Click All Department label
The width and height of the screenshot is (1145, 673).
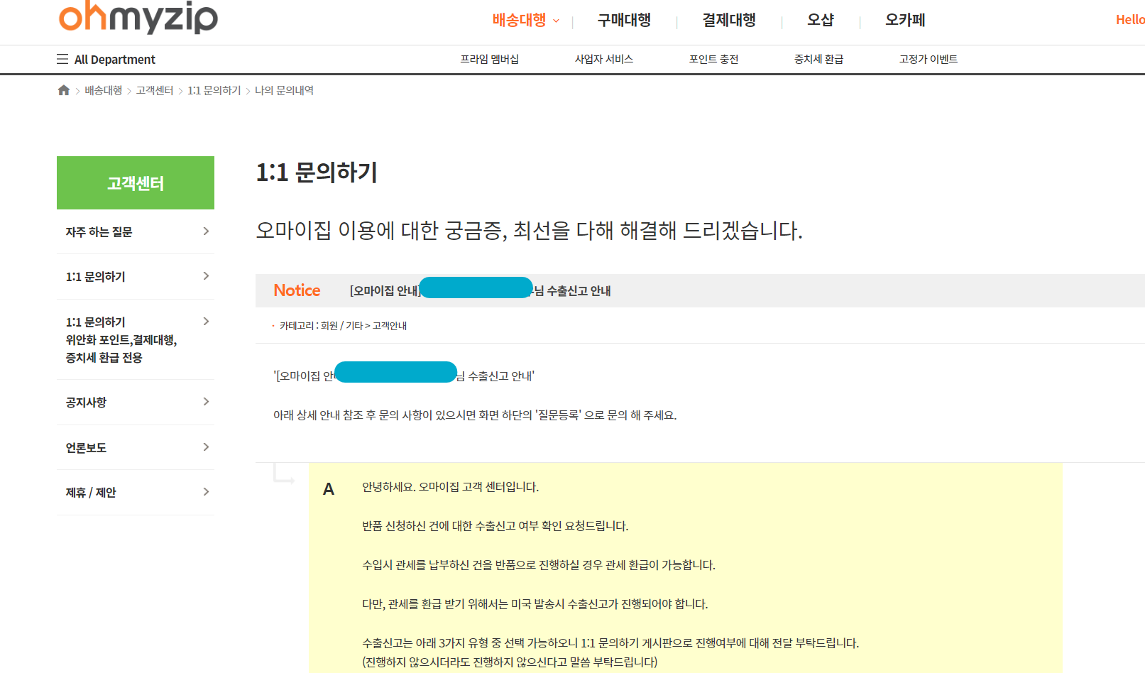[115, 60]
